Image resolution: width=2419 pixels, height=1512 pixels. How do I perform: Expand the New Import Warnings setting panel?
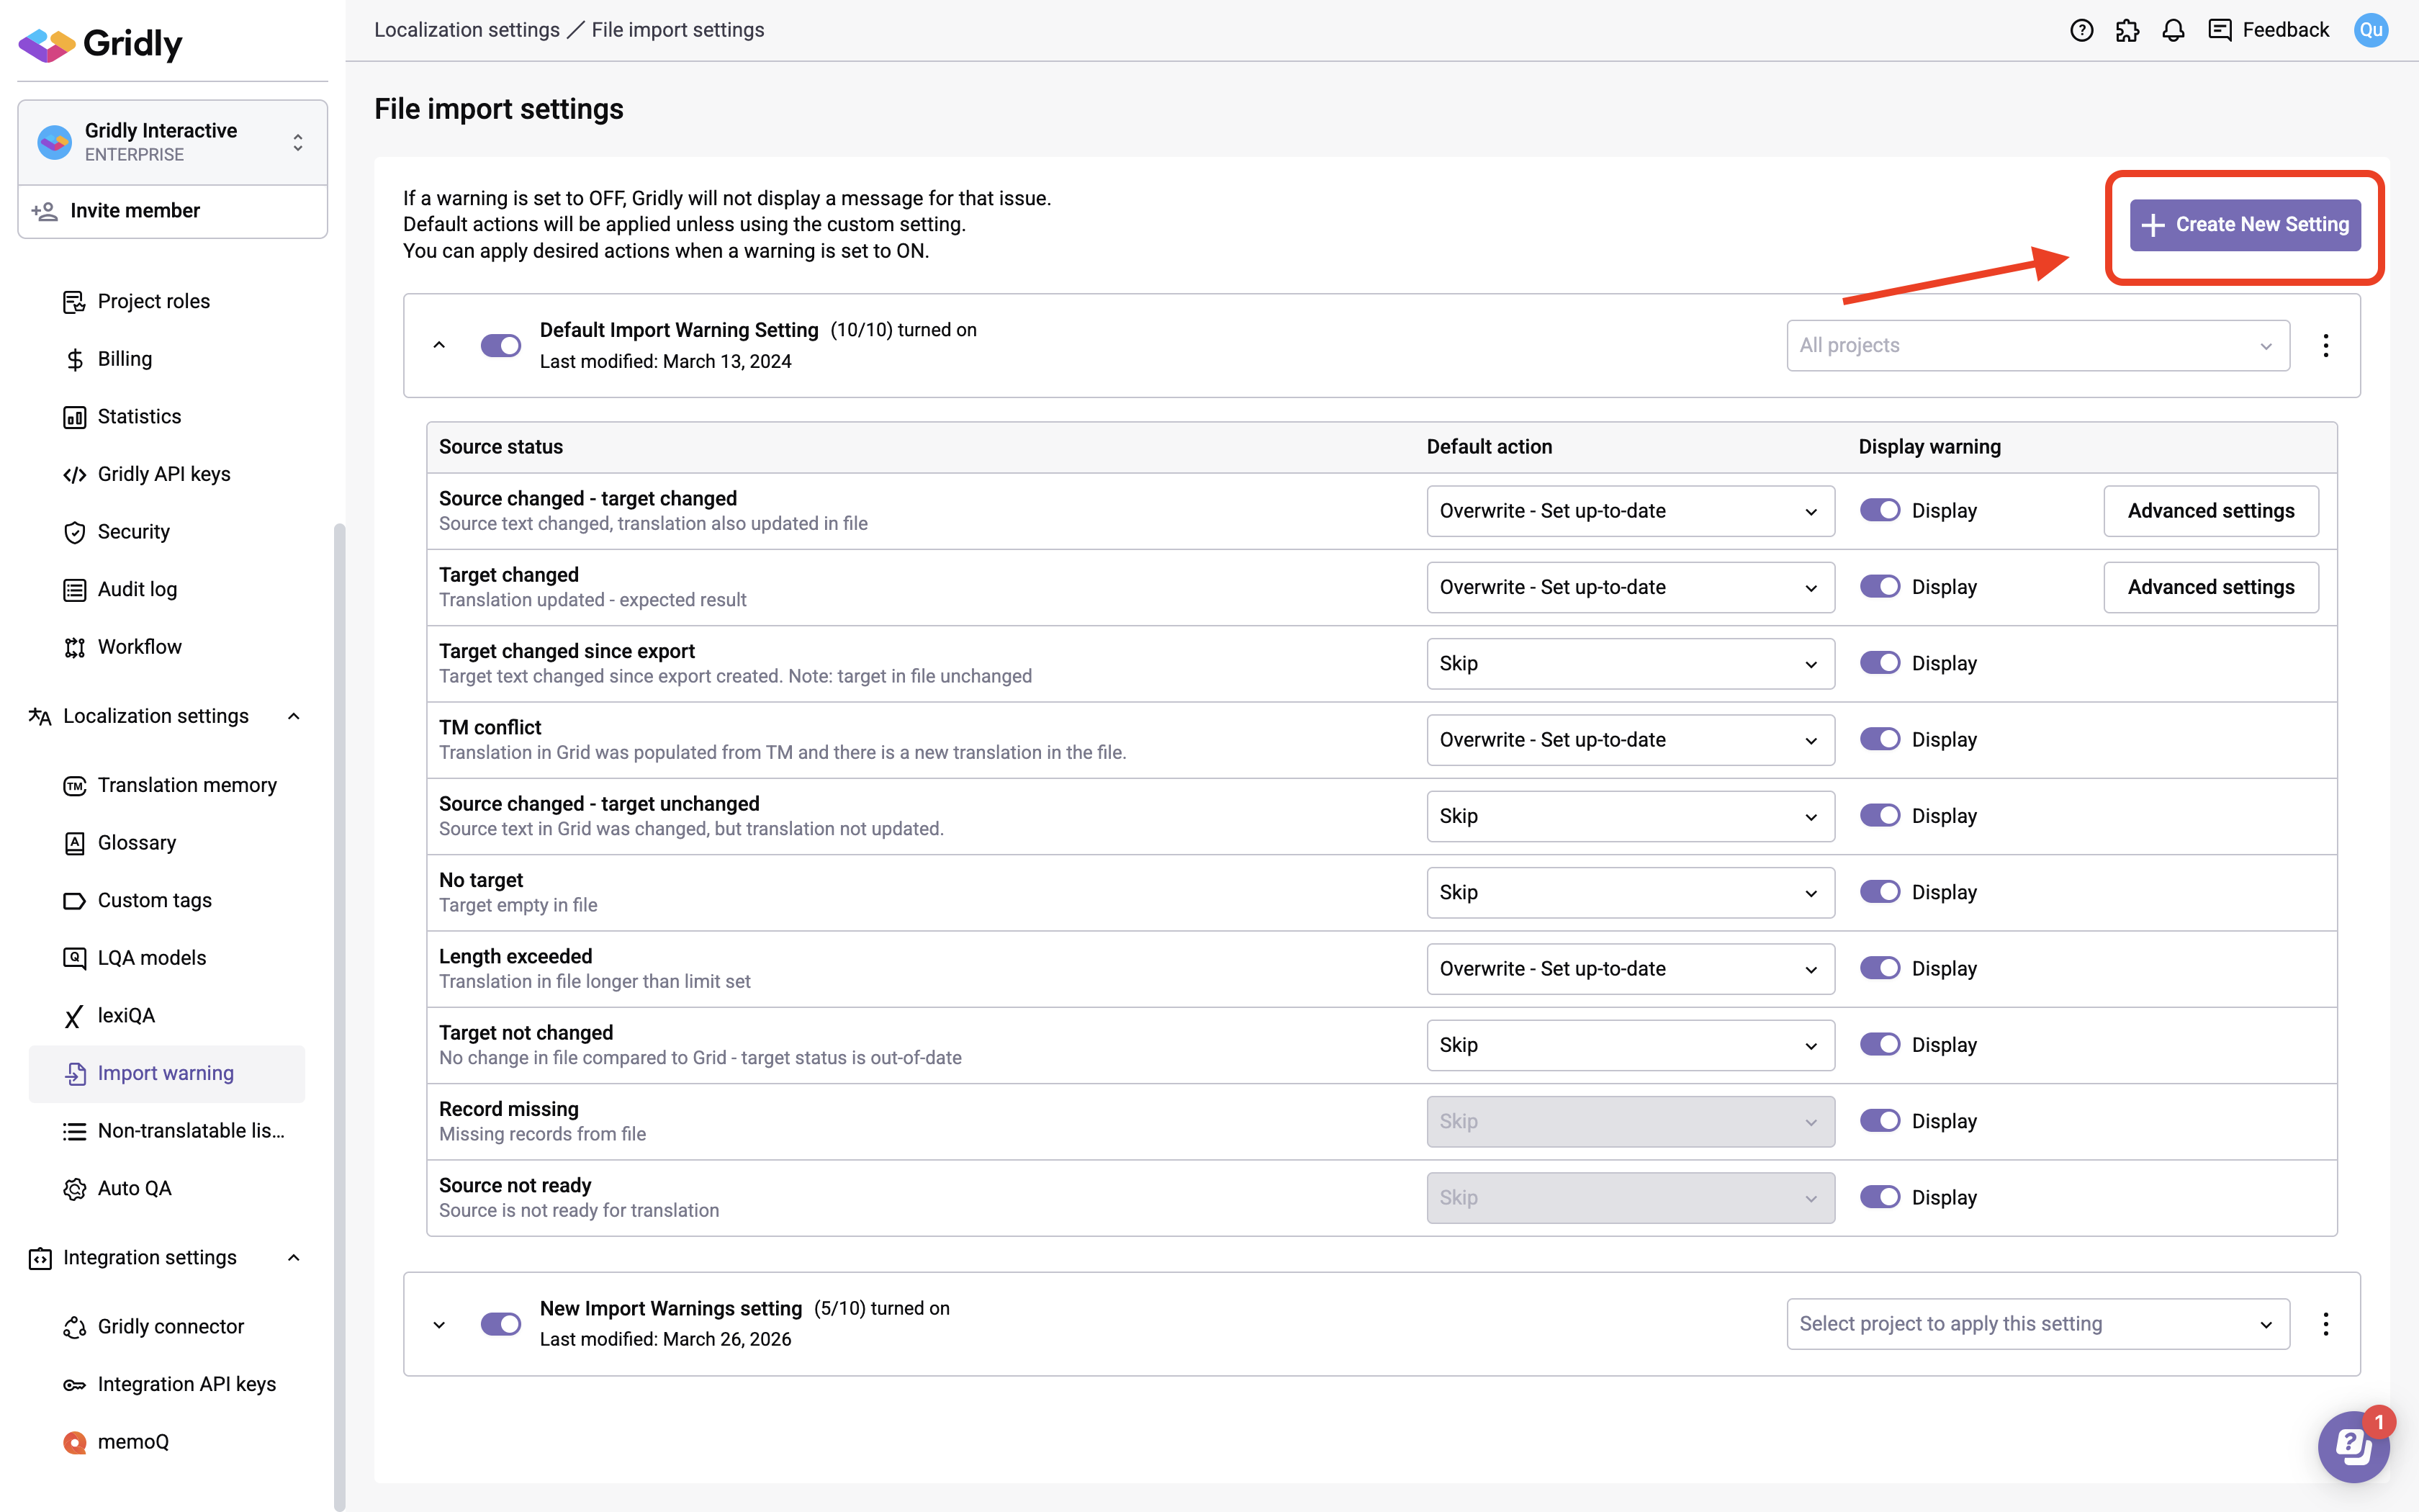439,1324
